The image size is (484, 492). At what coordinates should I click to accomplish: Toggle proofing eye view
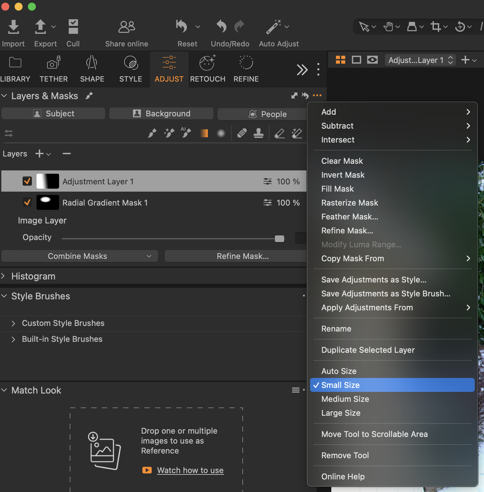click(372, 60)
